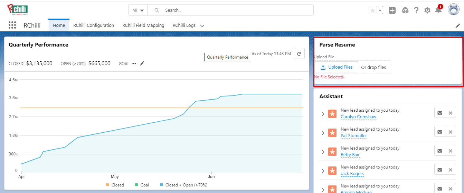Click the Carolyn Crenshaw lead star icon

[332, 114]
